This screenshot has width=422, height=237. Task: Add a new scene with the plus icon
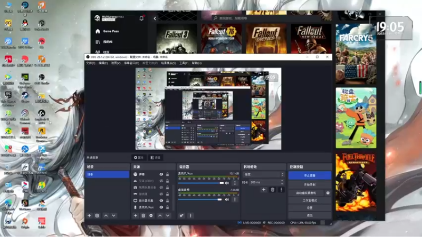89,215
